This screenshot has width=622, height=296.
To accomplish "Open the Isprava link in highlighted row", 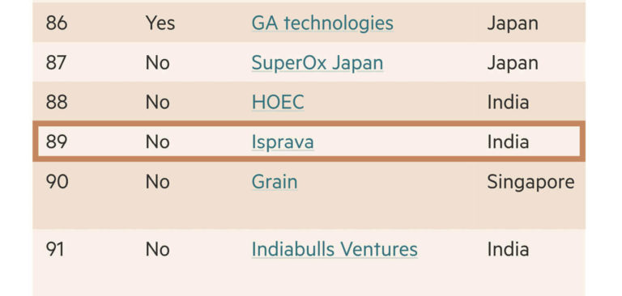I will tap(283, 142).
